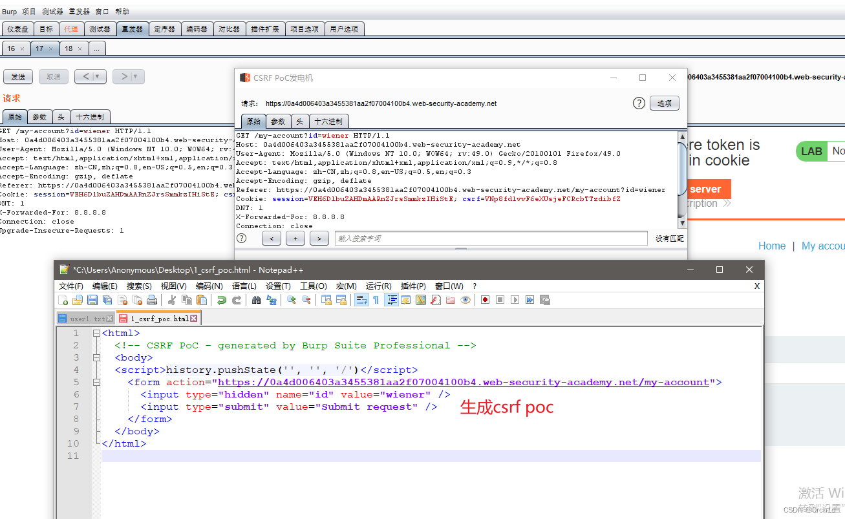Collapse the body fold marker on line 3
Image resolution: width=845 pixels, height=519 pixels.
click(x=96, y=358)
